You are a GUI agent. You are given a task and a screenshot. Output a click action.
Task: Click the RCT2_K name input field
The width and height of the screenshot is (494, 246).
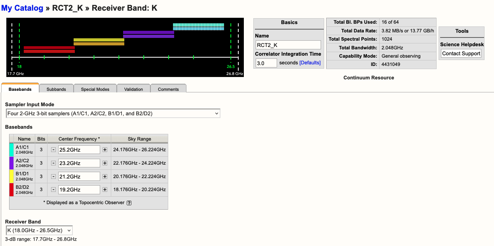coord(288,45)
